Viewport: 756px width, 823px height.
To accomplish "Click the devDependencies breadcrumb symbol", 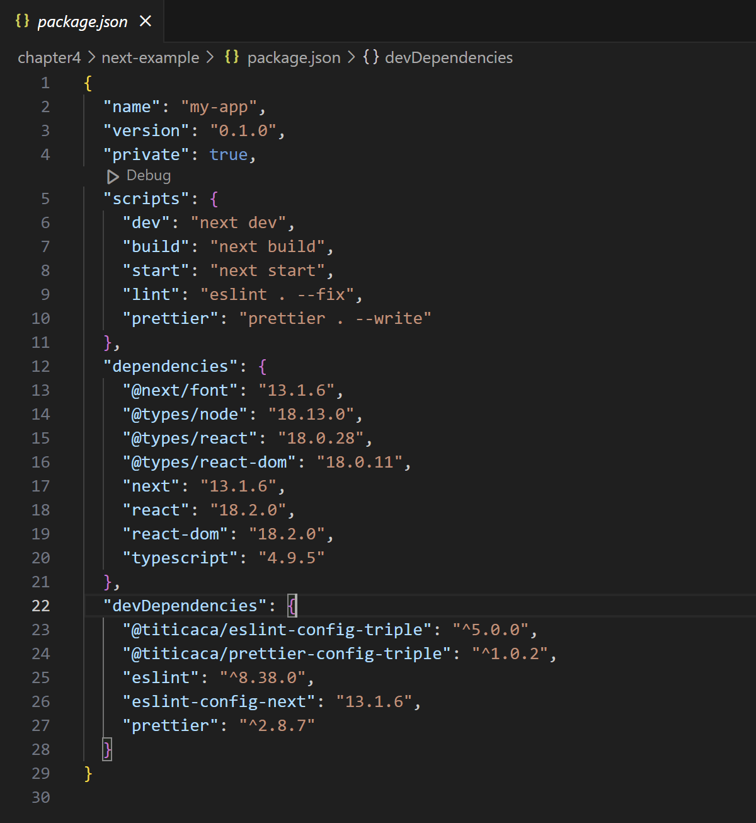I will 449,57.
